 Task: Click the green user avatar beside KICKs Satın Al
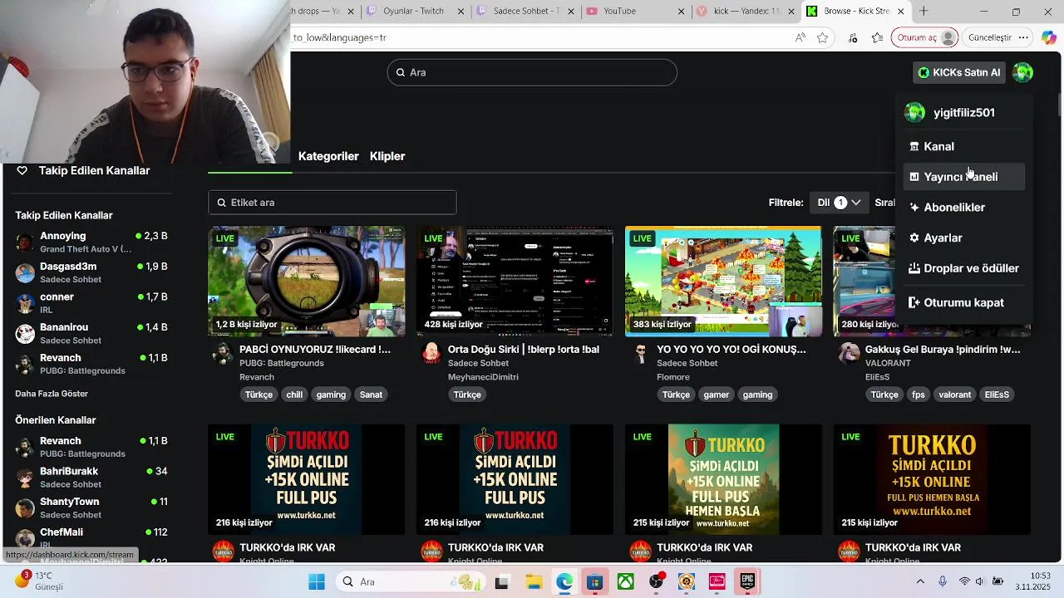click(1022, 72)
